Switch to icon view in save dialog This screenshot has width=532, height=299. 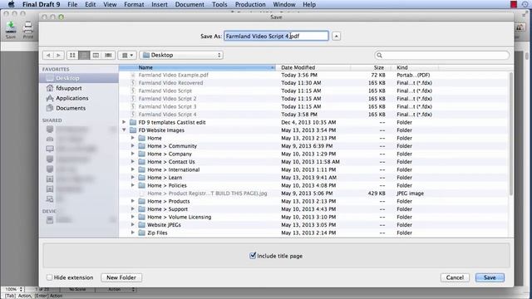tap(72, 55)
